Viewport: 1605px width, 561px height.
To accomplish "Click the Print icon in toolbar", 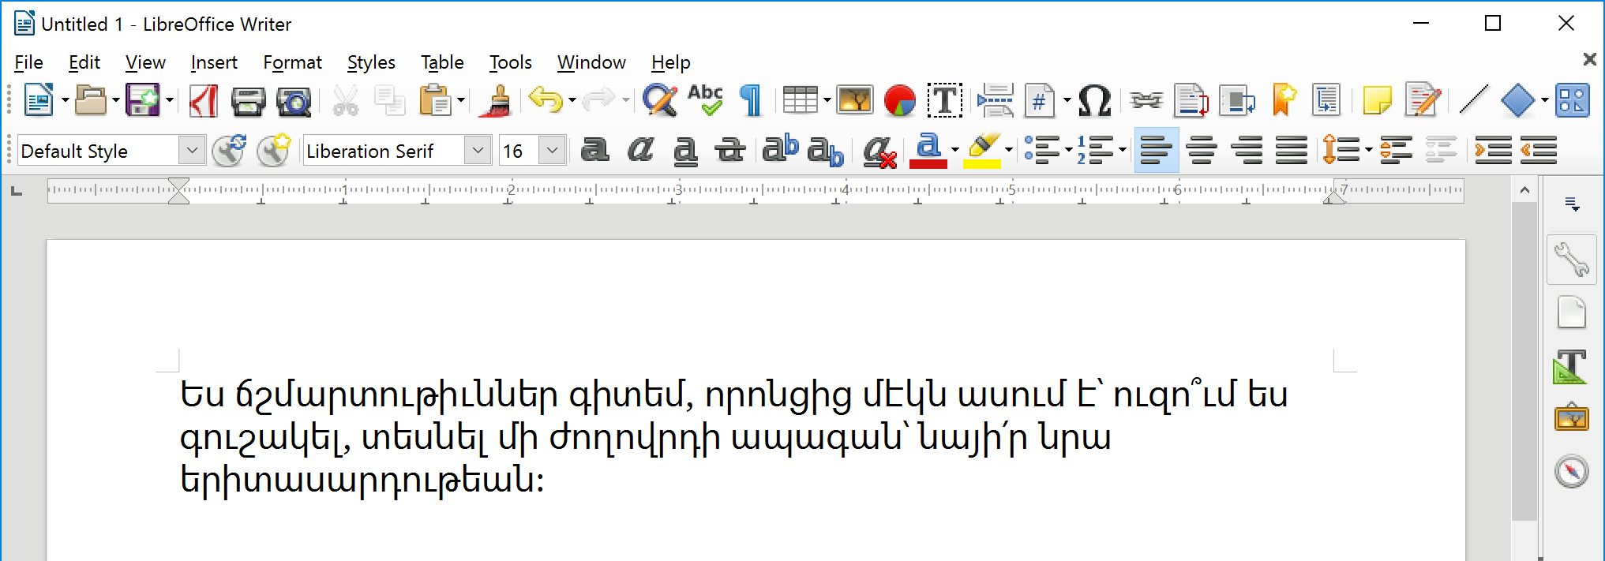I will click(248, 101).
